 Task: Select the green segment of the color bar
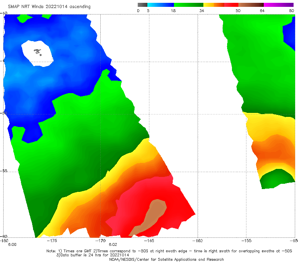pos(188,5)
